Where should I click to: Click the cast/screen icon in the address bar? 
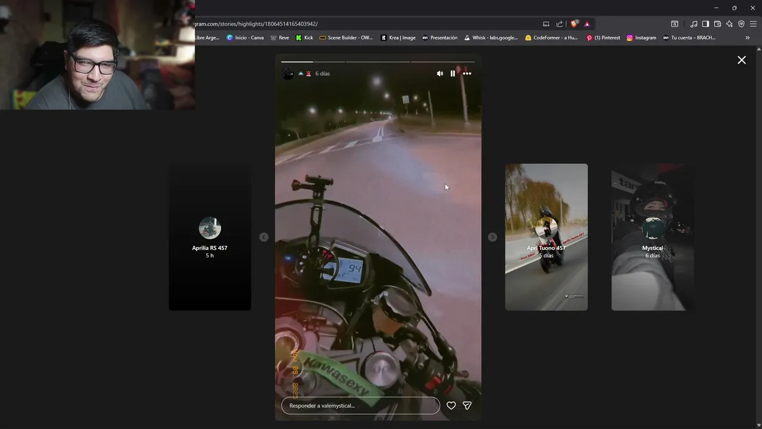(x=546, y=24)
